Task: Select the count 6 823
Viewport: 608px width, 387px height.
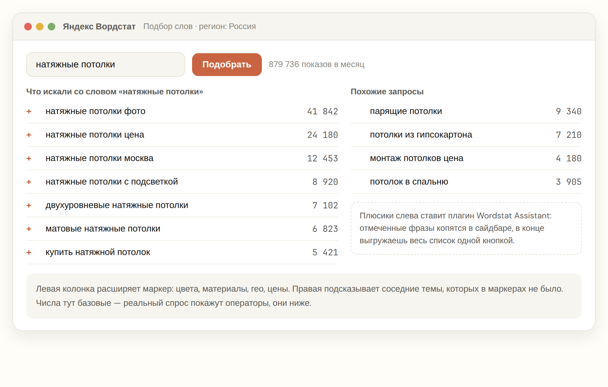Action: coord(325,229)
